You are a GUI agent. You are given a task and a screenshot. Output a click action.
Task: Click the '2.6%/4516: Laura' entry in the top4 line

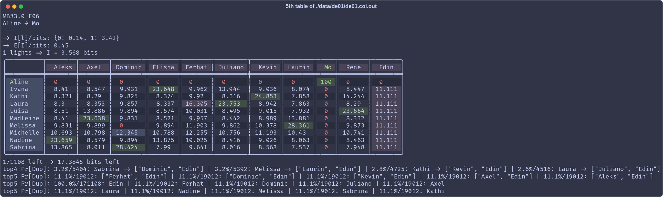547,169
